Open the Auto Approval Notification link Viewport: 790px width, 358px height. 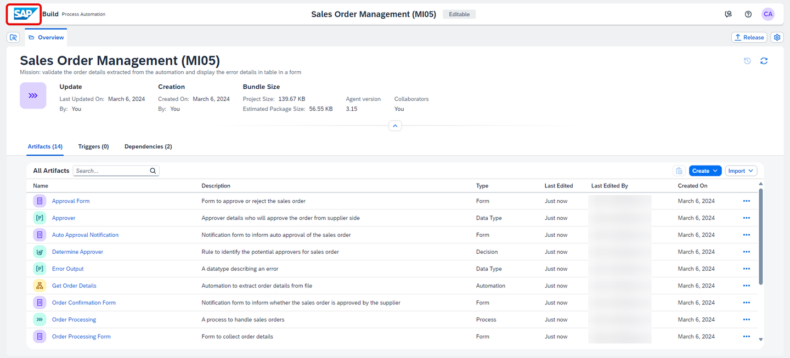[x=85, y=235]
